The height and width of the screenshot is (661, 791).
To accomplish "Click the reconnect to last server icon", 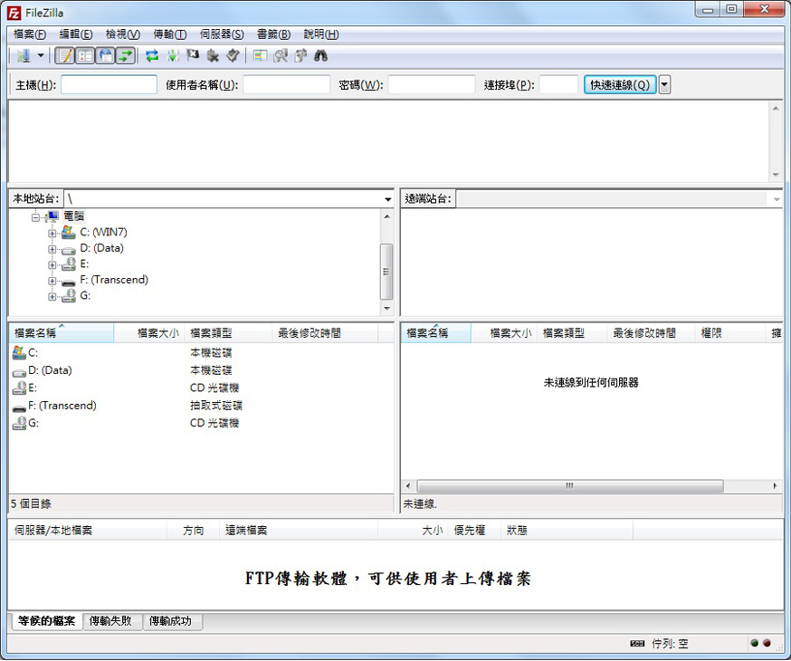I will pyautogui.click(x=233, y=56).
